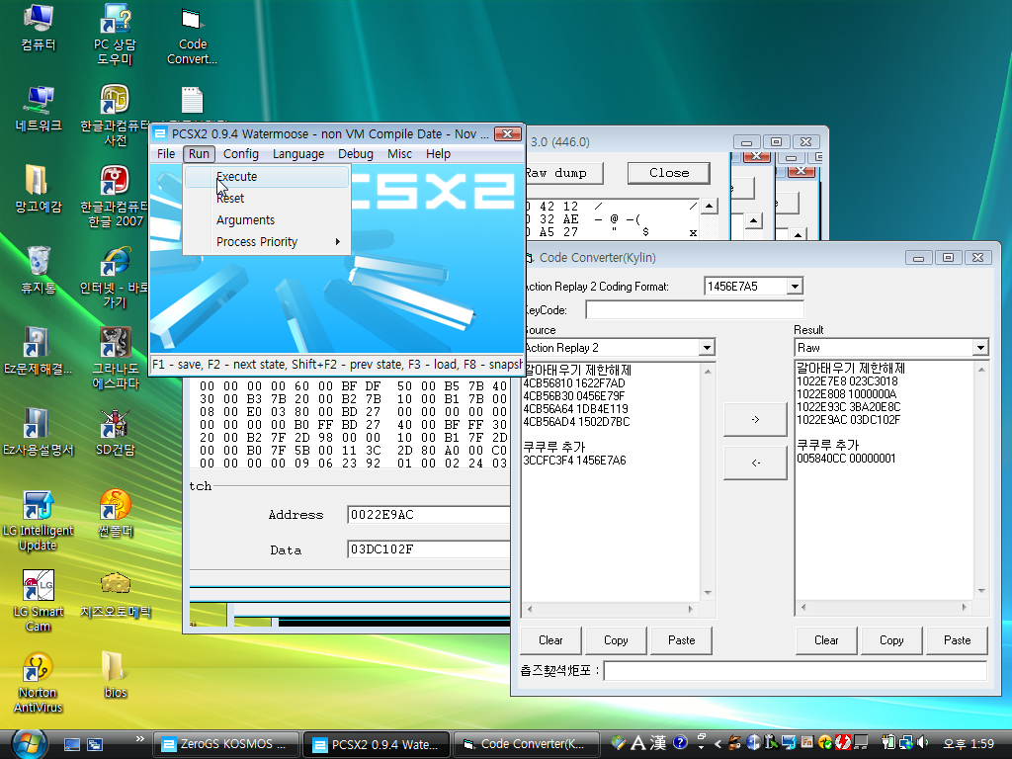The width and height of the screenshot is (1012, 759).
Task: Click the Close button in background window
Action: [669, 173]
